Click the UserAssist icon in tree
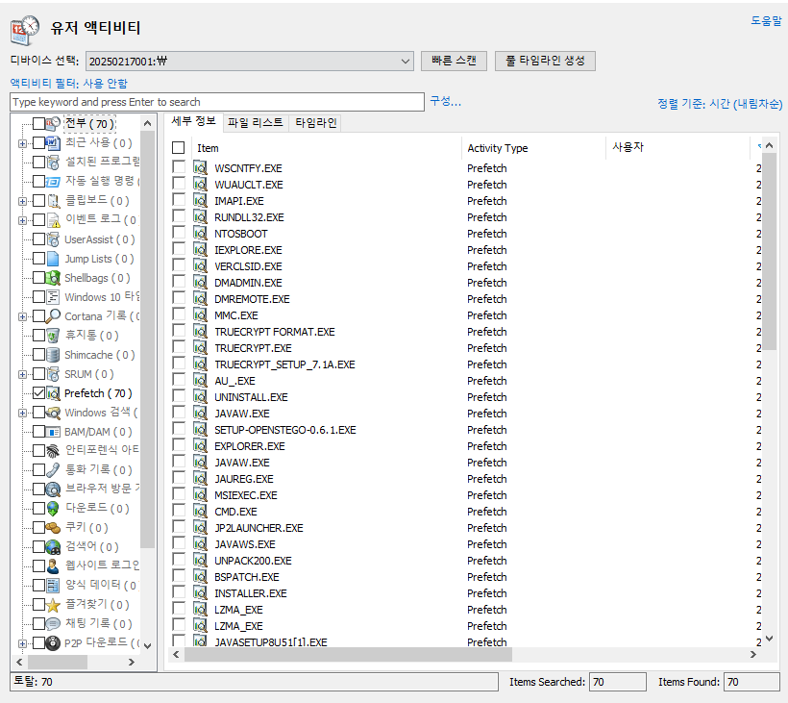The height and width of the screenshot is (703, 788). coord(53,239)
